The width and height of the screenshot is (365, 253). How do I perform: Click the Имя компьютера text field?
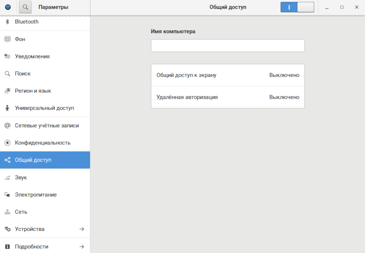(x=228, y=46)
